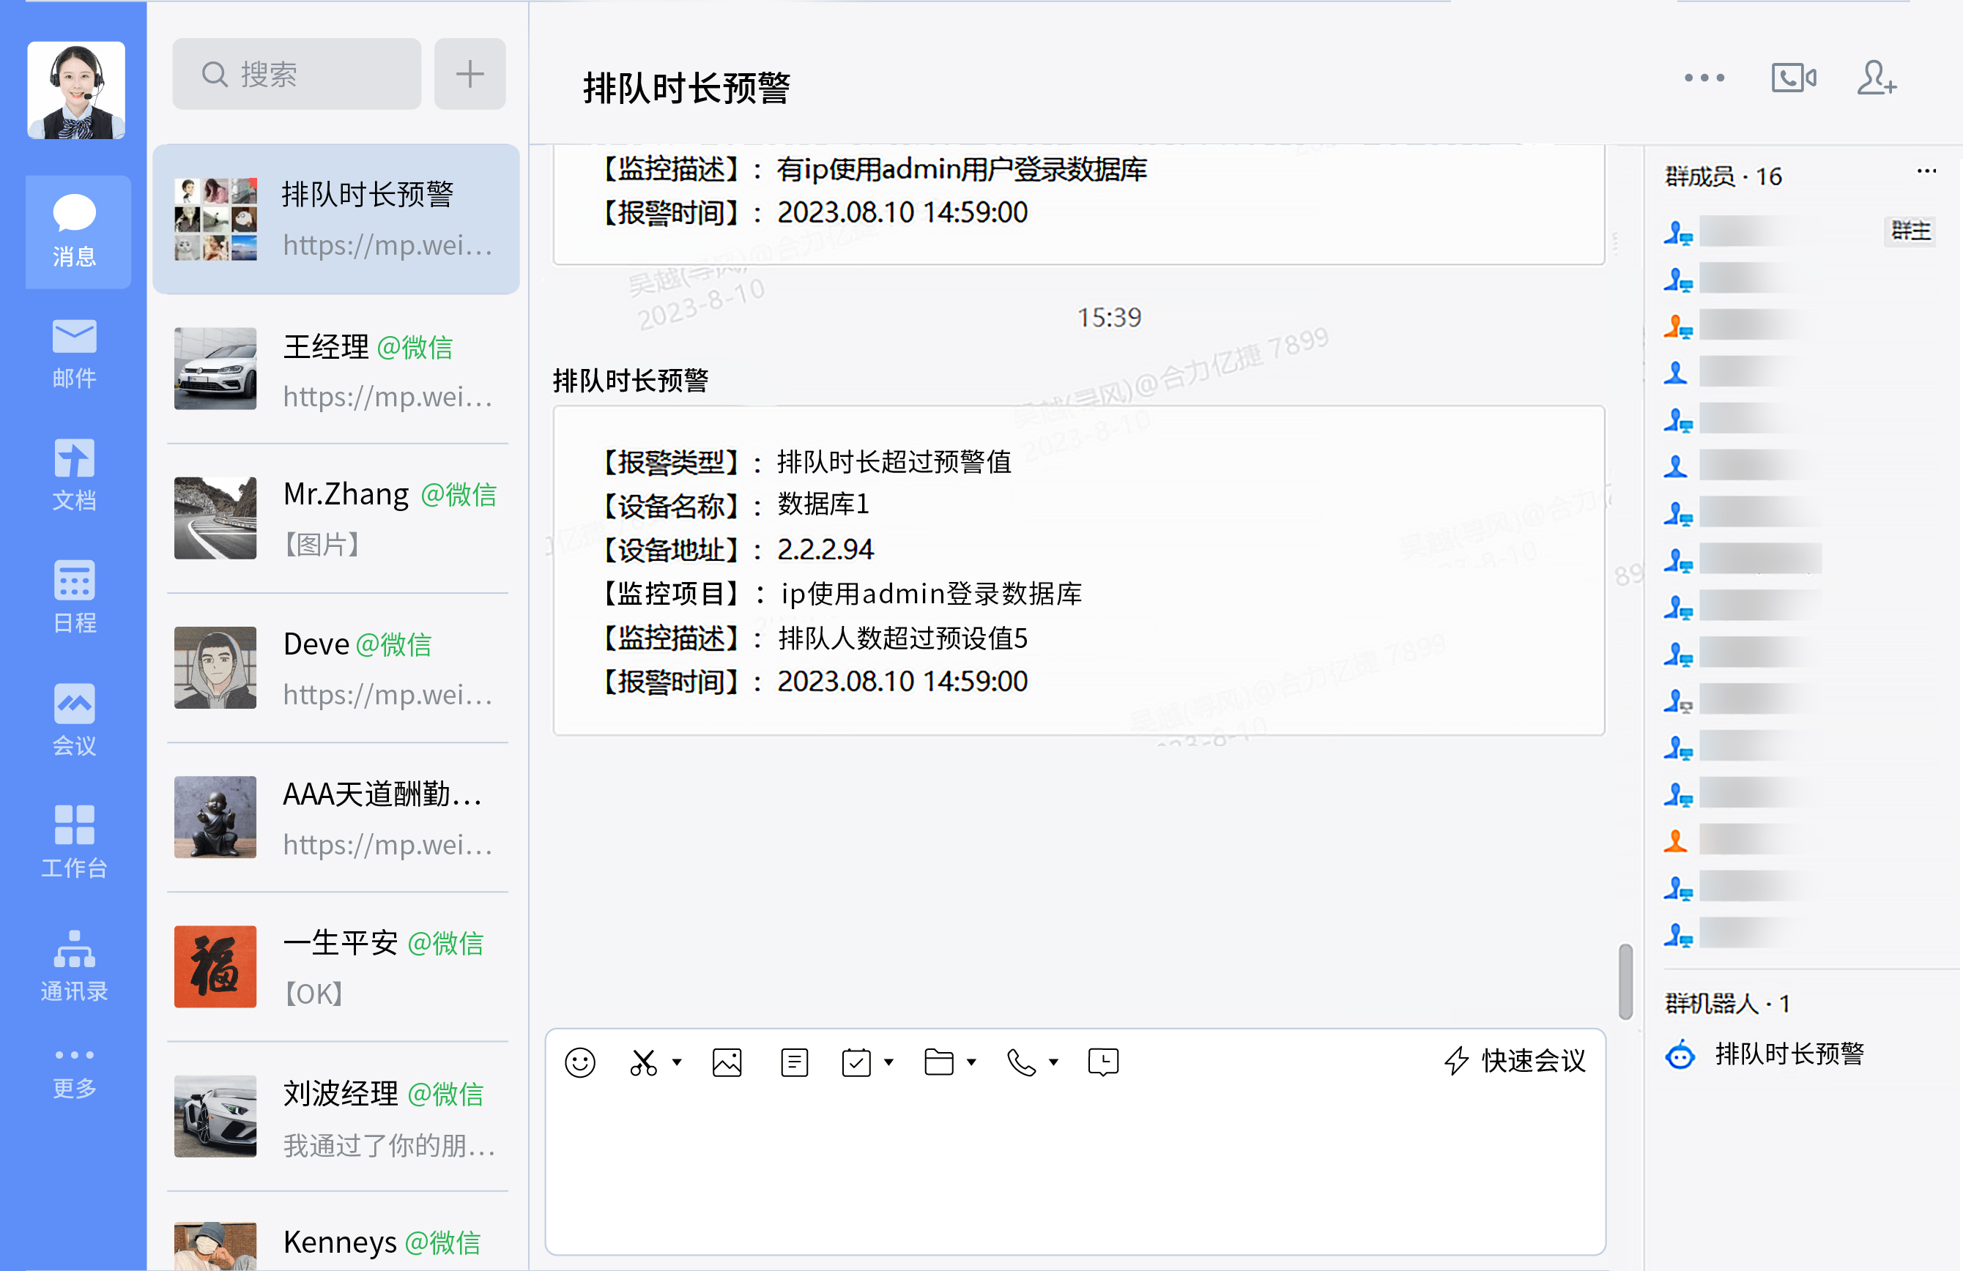Click the user profile avatar
Viewport: 1963px width, 1271px height.
coord(76,91)
